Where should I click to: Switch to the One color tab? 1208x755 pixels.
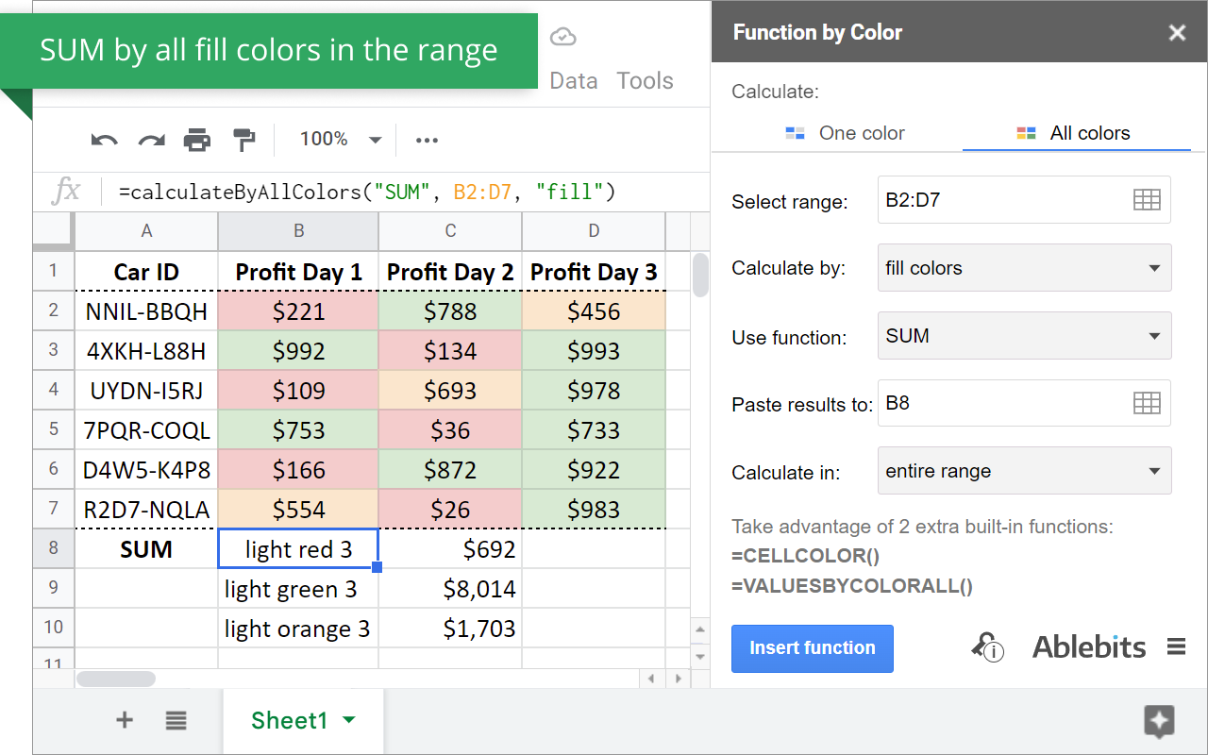pos(846,133)
